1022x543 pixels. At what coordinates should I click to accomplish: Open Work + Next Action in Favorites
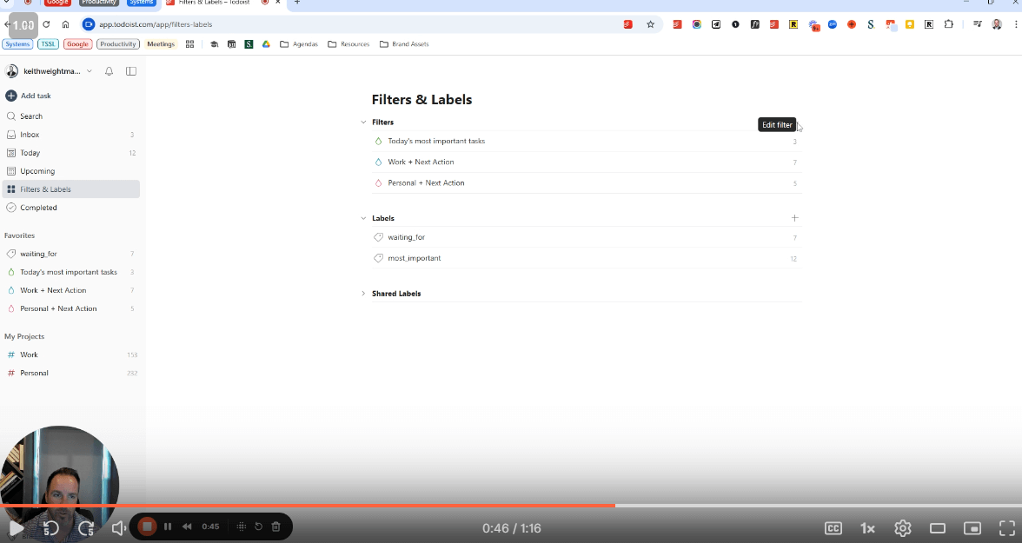[70, 290]
